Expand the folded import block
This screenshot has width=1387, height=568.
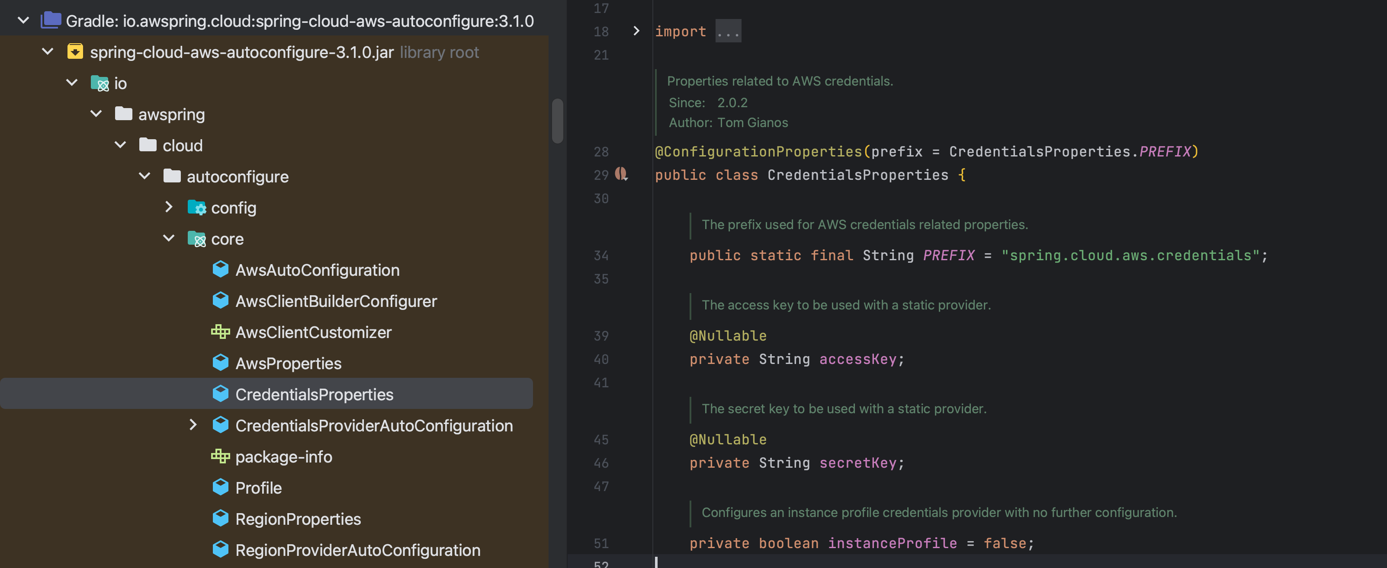(x=636, y=31)
